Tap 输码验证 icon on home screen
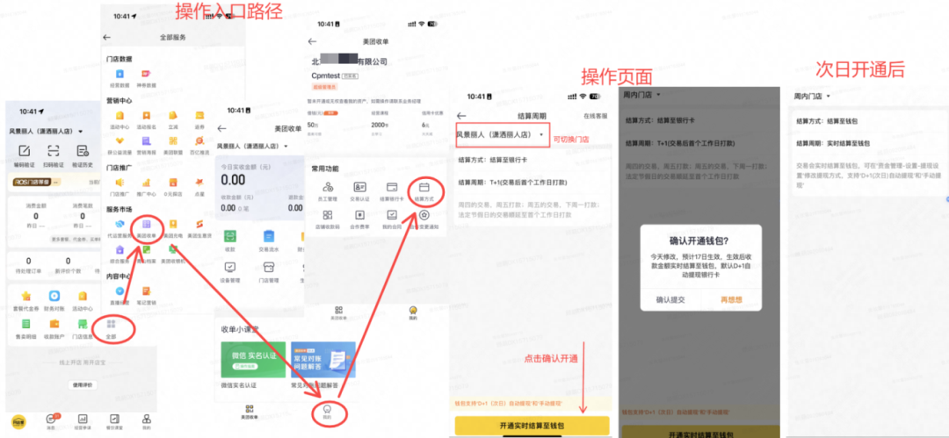The width and height of the screenshot is (949, 438). 25,151
